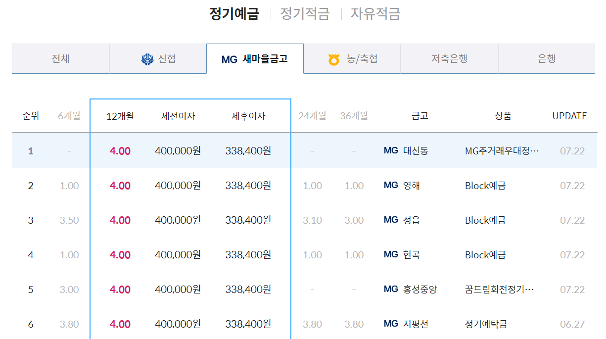This screenshot has height=339, width=606.
Task: Open the 전체 institution tab
Action: tap(60, 59)
